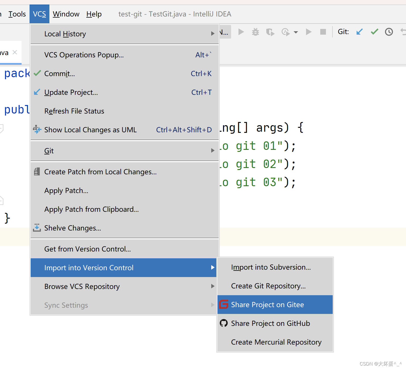The image size is (406, 369).
Task: Click UML diagram icon beside Show Local Changes
Action: click(x=37, y=129)
